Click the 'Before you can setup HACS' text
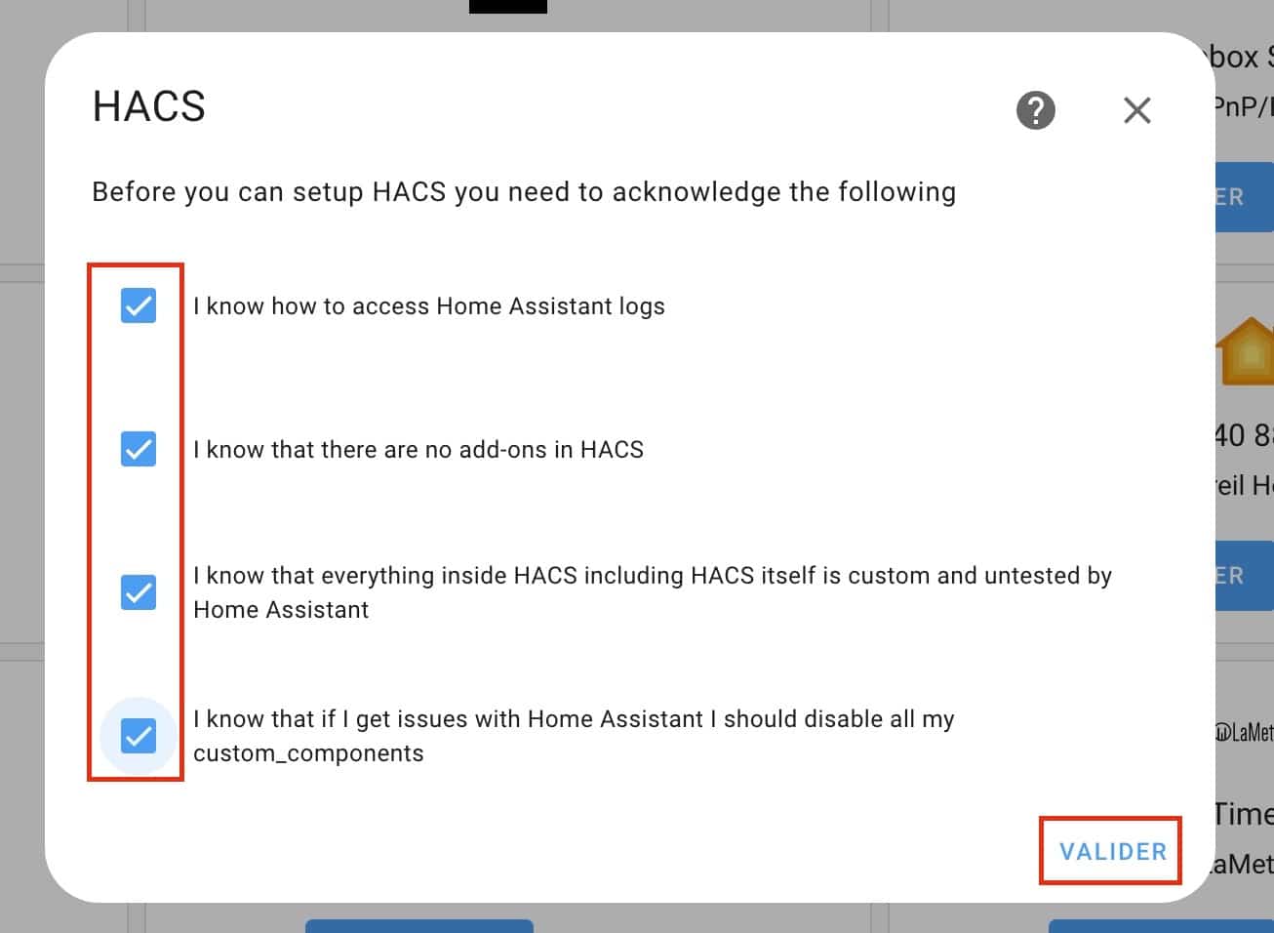 point(524,191)
